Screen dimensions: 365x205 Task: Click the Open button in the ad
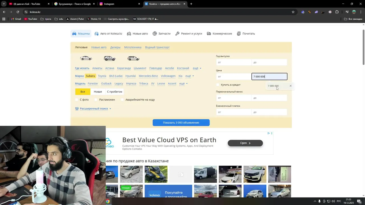[x=245, y=143]
